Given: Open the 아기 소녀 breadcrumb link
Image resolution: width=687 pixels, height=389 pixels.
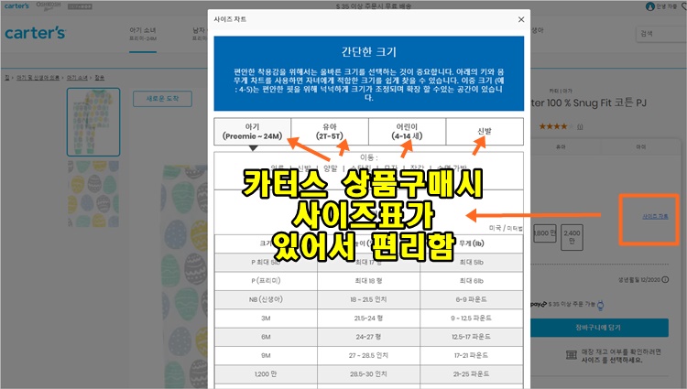Looking at the screenshot, I should (x=77, y=78).
